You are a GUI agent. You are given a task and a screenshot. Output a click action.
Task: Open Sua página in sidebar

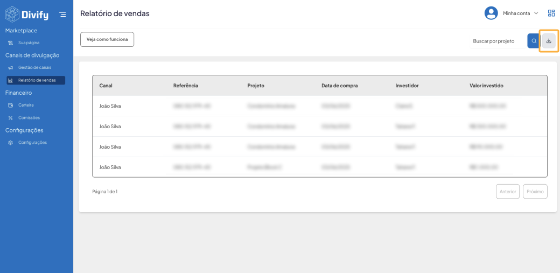tap(29, 43)
